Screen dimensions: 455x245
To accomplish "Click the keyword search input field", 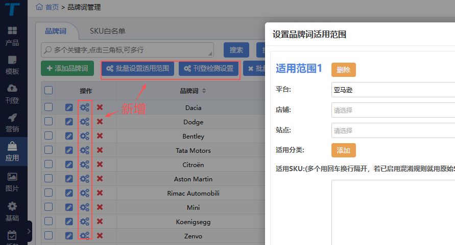I will click(128, 50).
